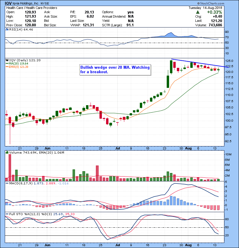
Task: Click the Aug label on price chart axis
Action: [x=189, y=149]
